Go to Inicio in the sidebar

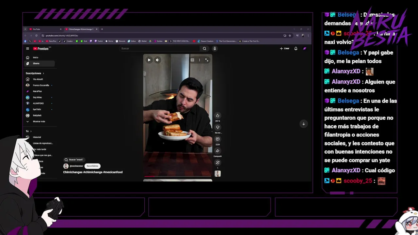point(40,57)
